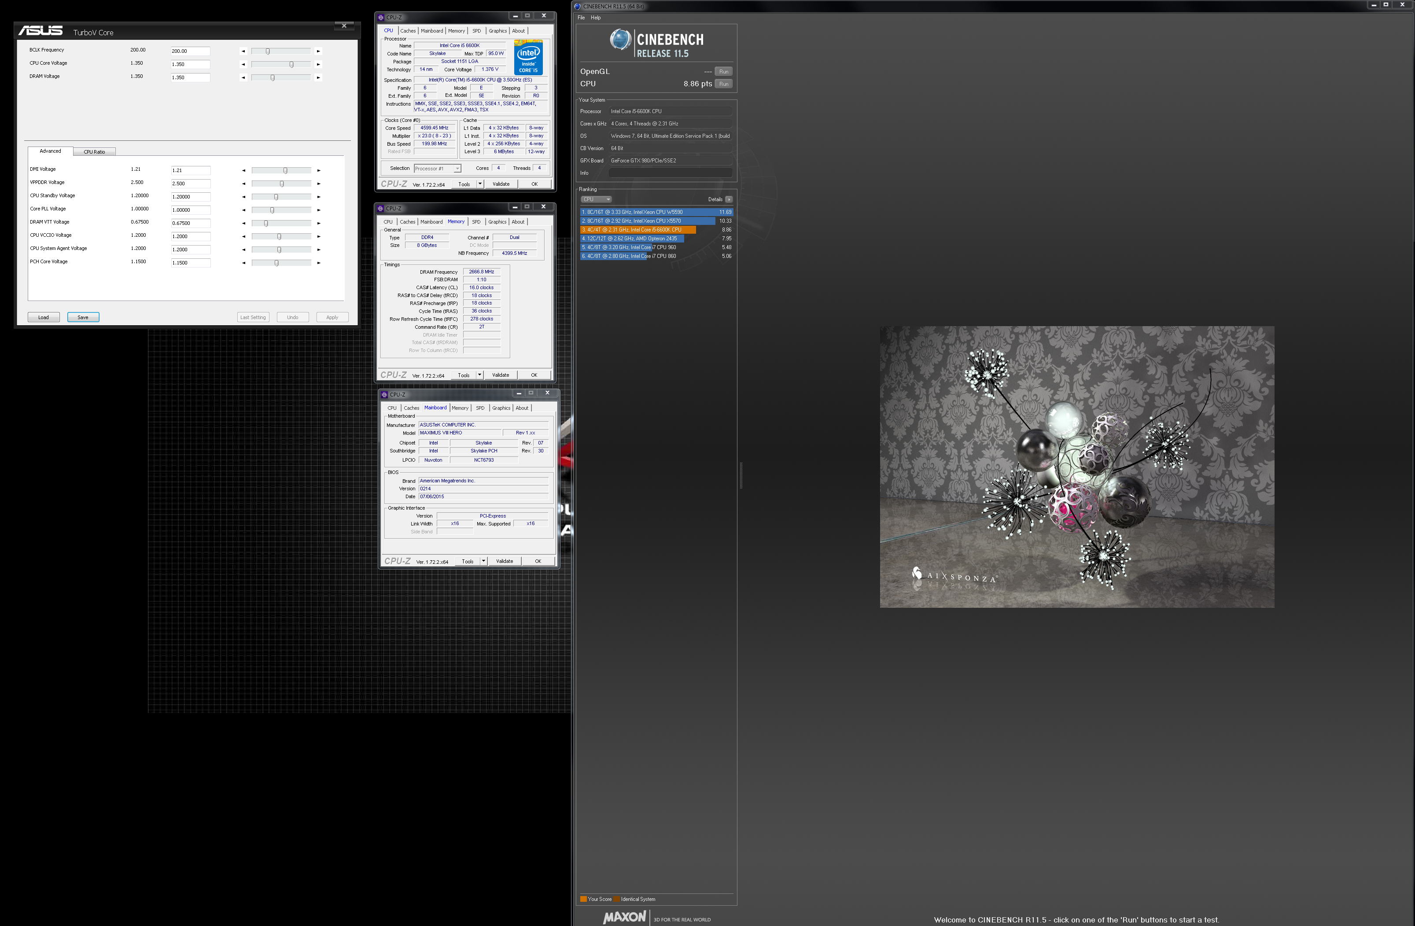Decrease VPPDDR Voltage with left arrow
The image size is (1415, 926).
pos(243,184)
